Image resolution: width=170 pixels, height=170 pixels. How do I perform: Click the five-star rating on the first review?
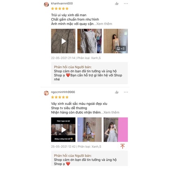click(60, 8)
